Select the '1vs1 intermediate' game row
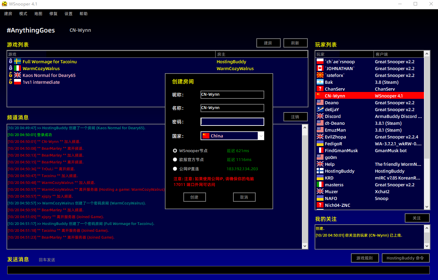 coord(157,82)
